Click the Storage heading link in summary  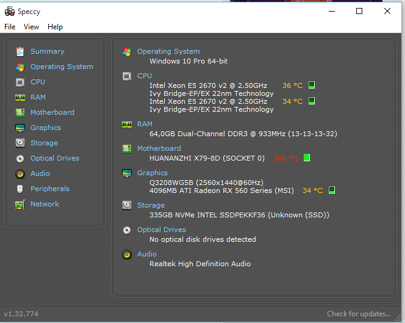tap(151, 205)
